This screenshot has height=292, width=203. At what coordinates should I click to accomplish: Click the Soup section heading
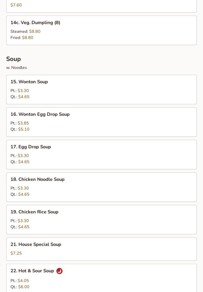click(x=14, y=59)
